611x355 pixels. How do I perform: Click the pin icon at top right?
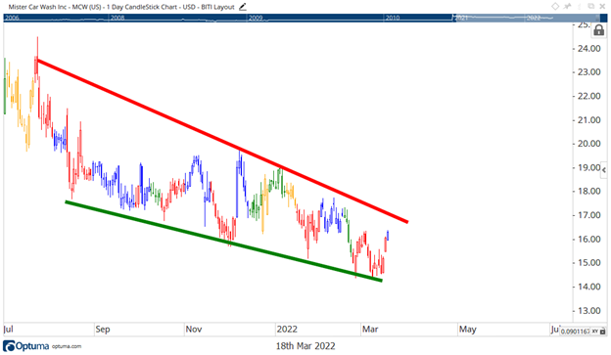(568, 6)
